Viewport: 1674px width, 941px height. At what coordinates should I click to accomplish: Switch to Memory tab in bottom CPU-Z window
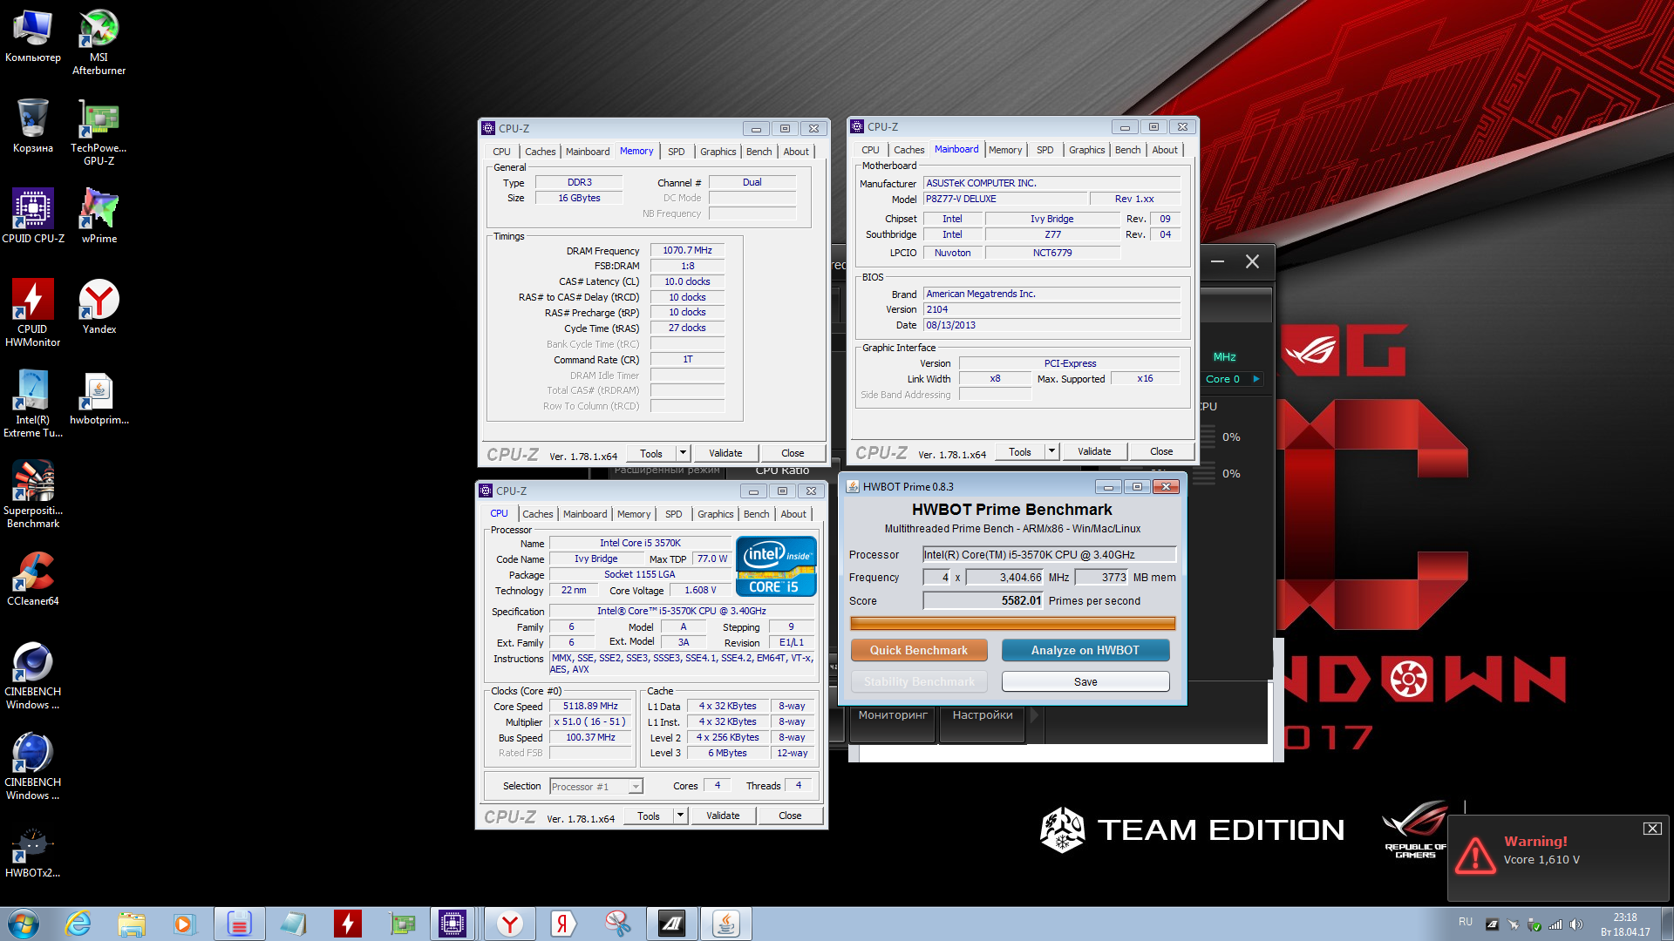(x=634, y=514)
